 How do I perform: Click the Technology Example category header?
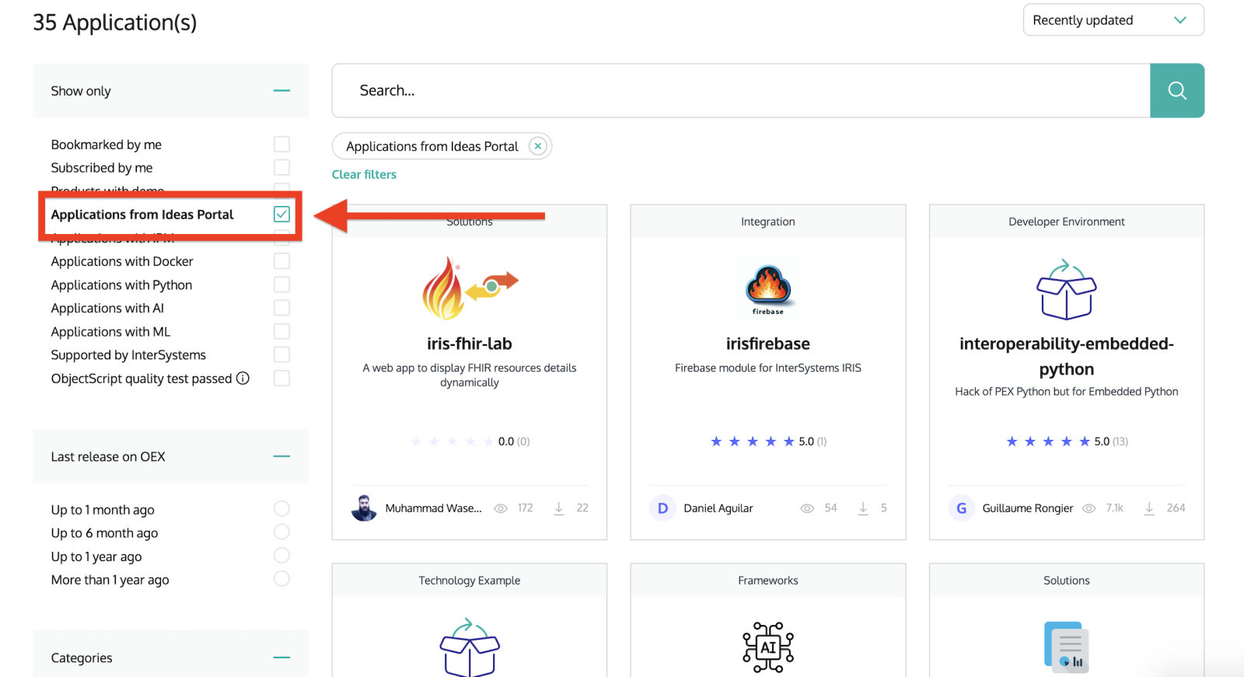click(x=470, y=581)
